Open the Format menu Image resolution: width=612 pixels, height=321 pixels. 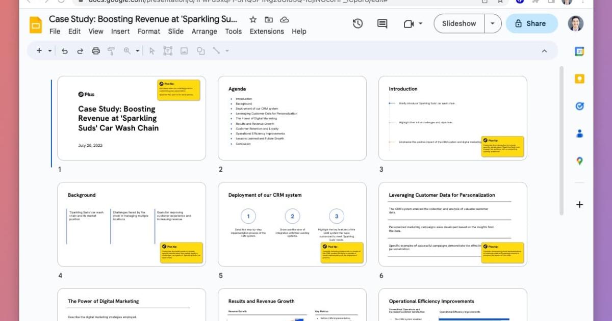[x=148, y=31]
